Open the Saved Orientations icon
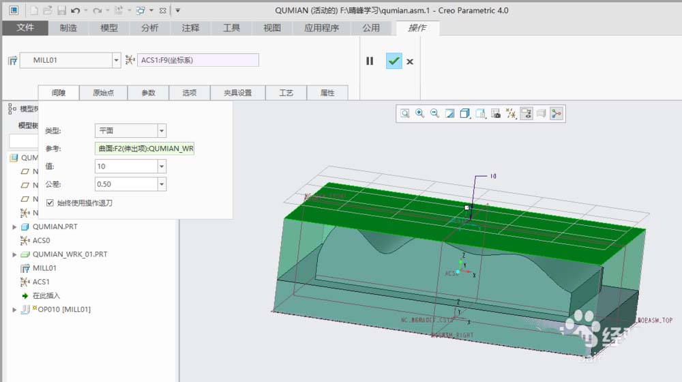Image resolution: width=682 pixels, height=382 pixels. pyautogui.click(x=481, y=113)
